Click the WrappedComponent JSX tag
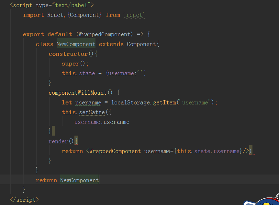The height and width of the screenshot is (205, 279). pyautogui.click(x=115, y=151)
